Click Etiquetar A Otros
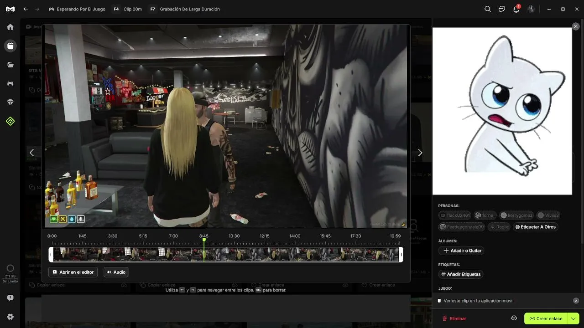584x328 pixels. pyautogui.click(x=536, y=227)
